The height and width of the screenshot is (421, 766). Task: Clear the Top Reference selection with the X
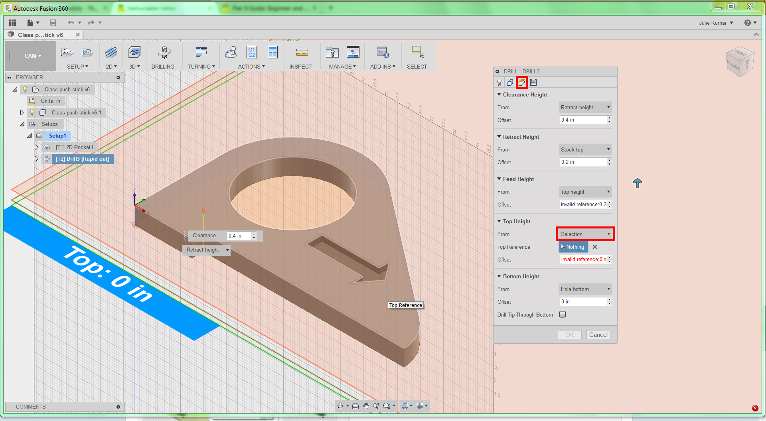click(x=595, y=247)
